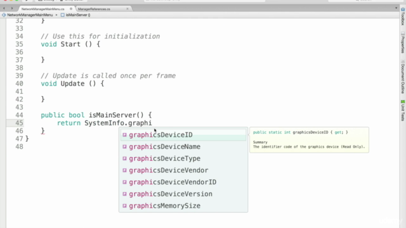
Task: Open the document tabs dropdown arrow
Action: coord(396,8)
